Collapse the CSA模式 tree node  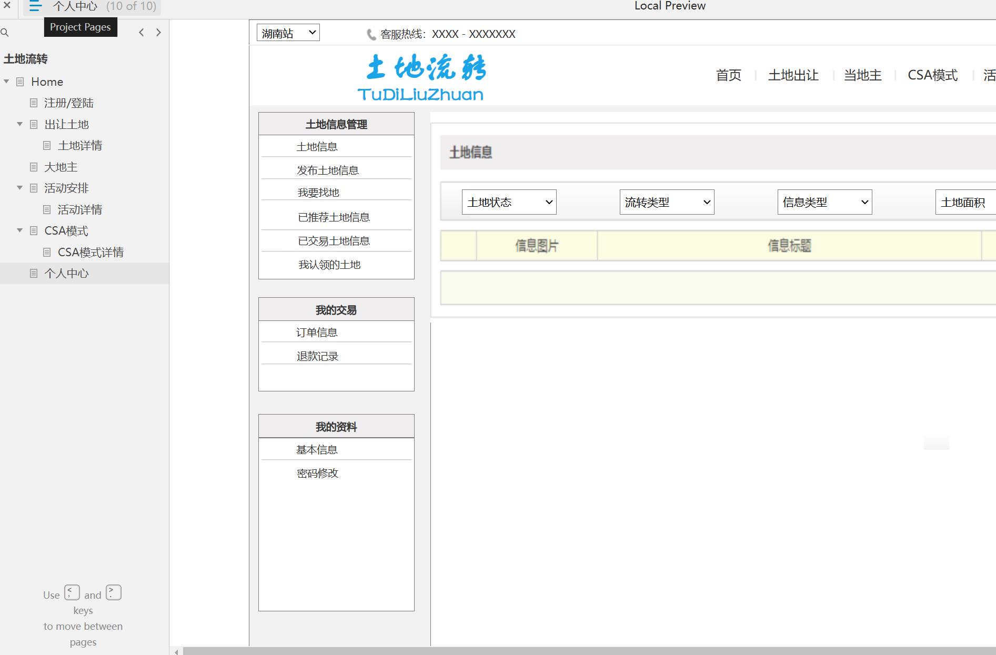click(19, 230)
